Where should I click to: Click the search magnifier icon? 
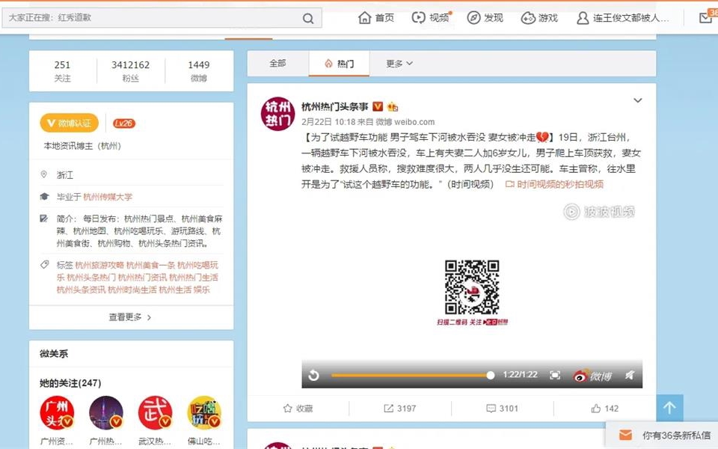308,18
